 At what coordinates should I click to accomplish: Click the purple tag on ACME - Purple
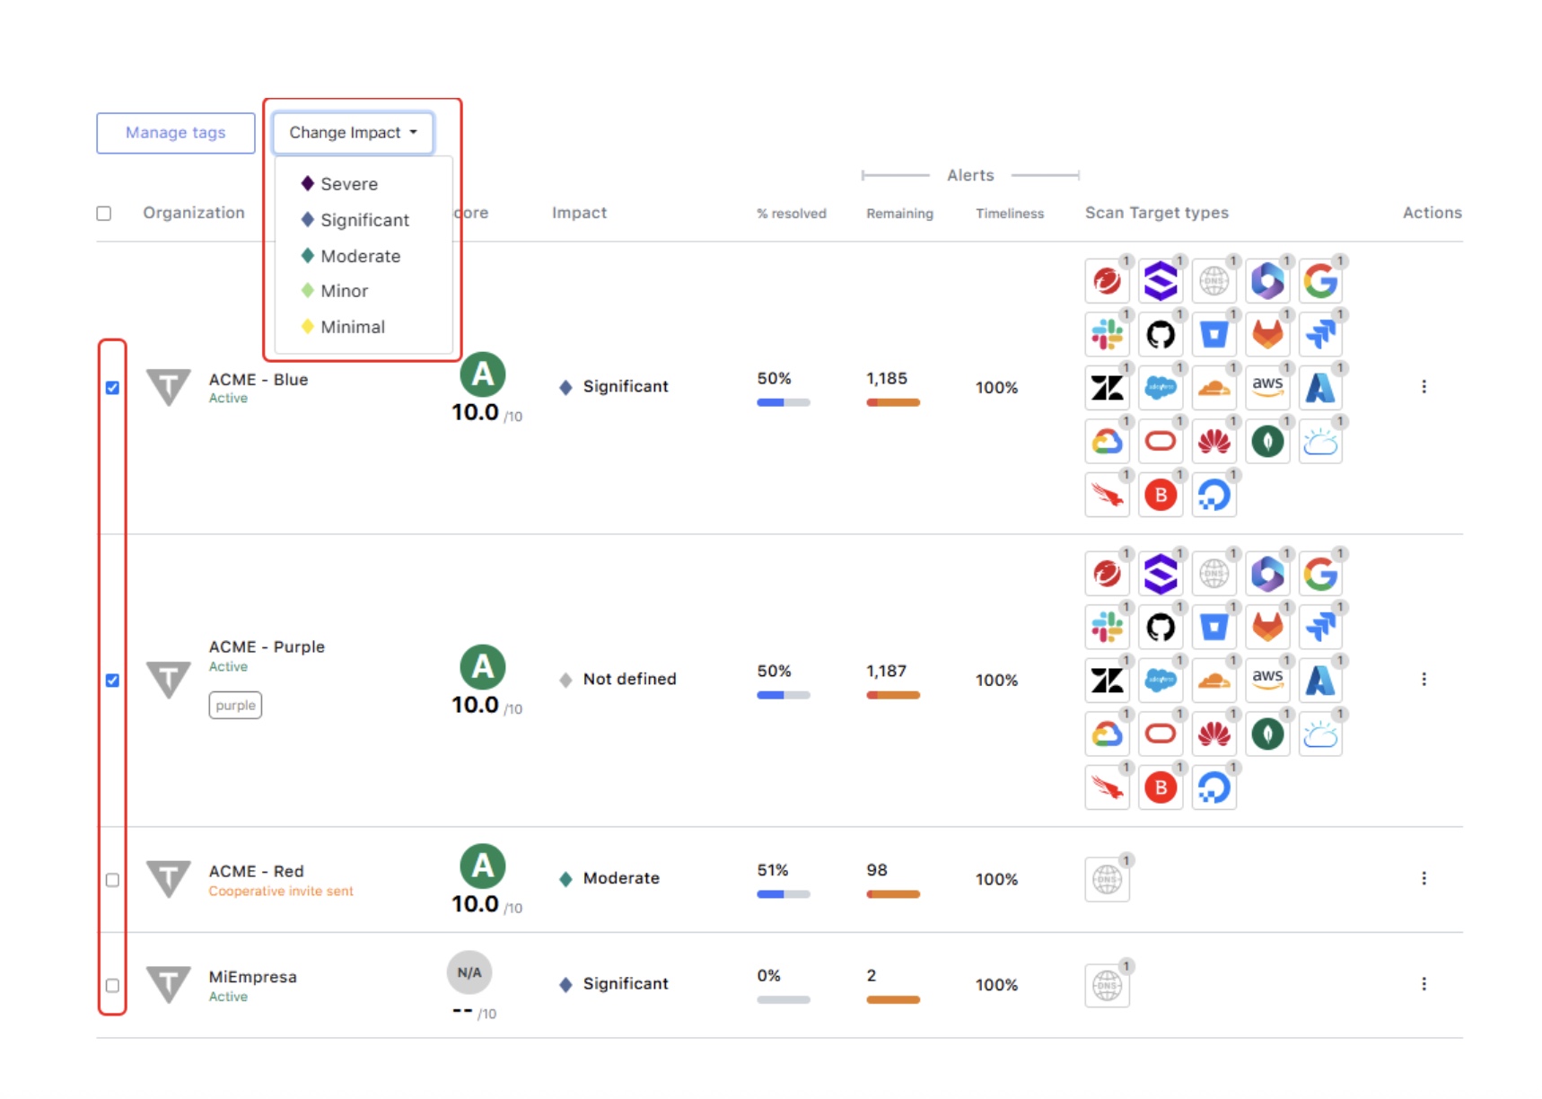coord(235,706)
